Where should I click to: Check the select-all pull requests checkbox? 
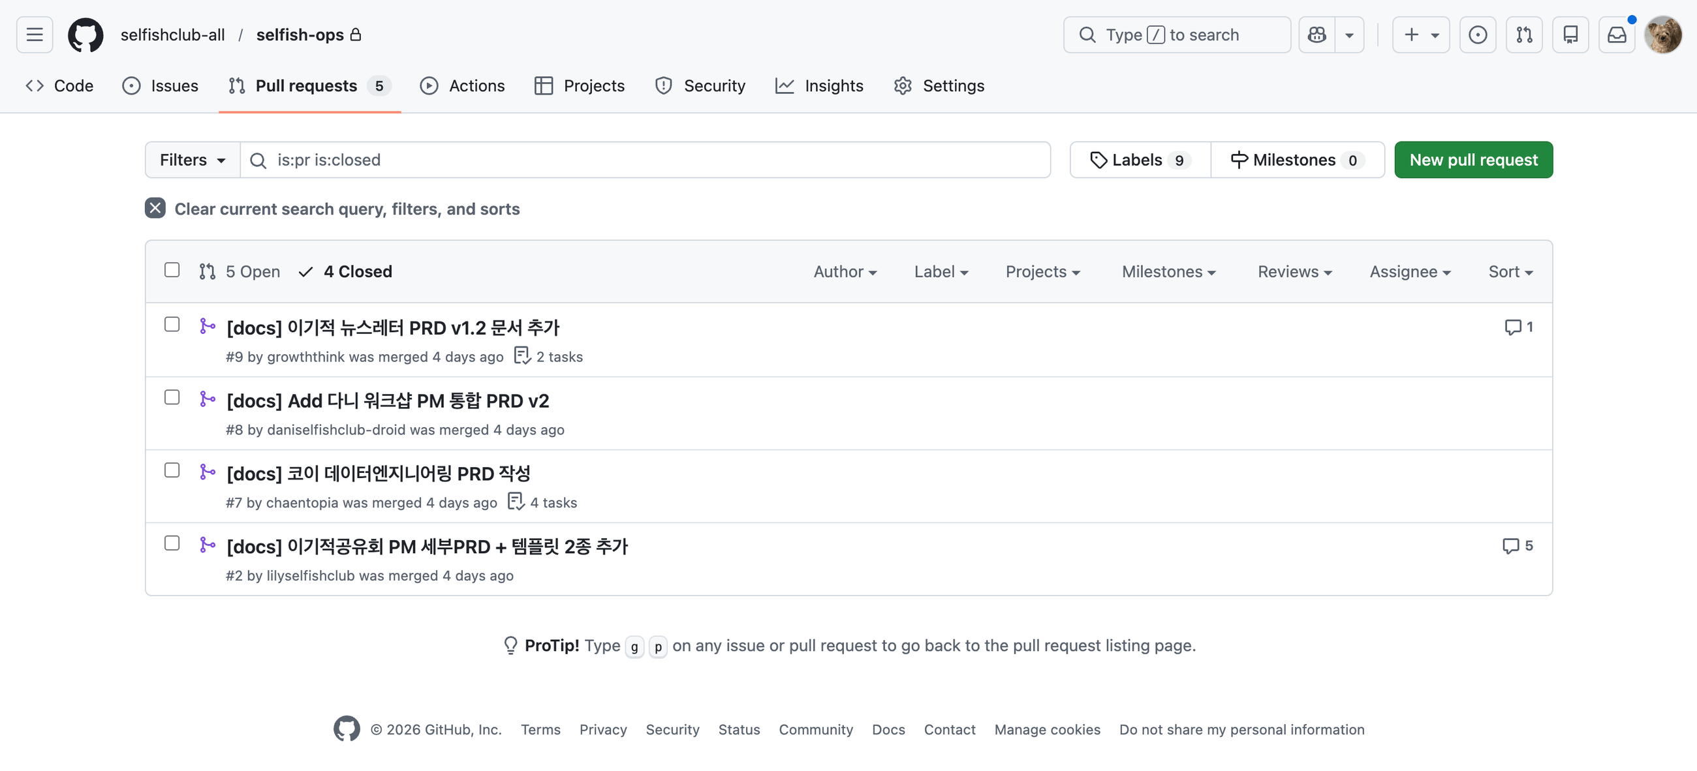[x=172, y=270]
